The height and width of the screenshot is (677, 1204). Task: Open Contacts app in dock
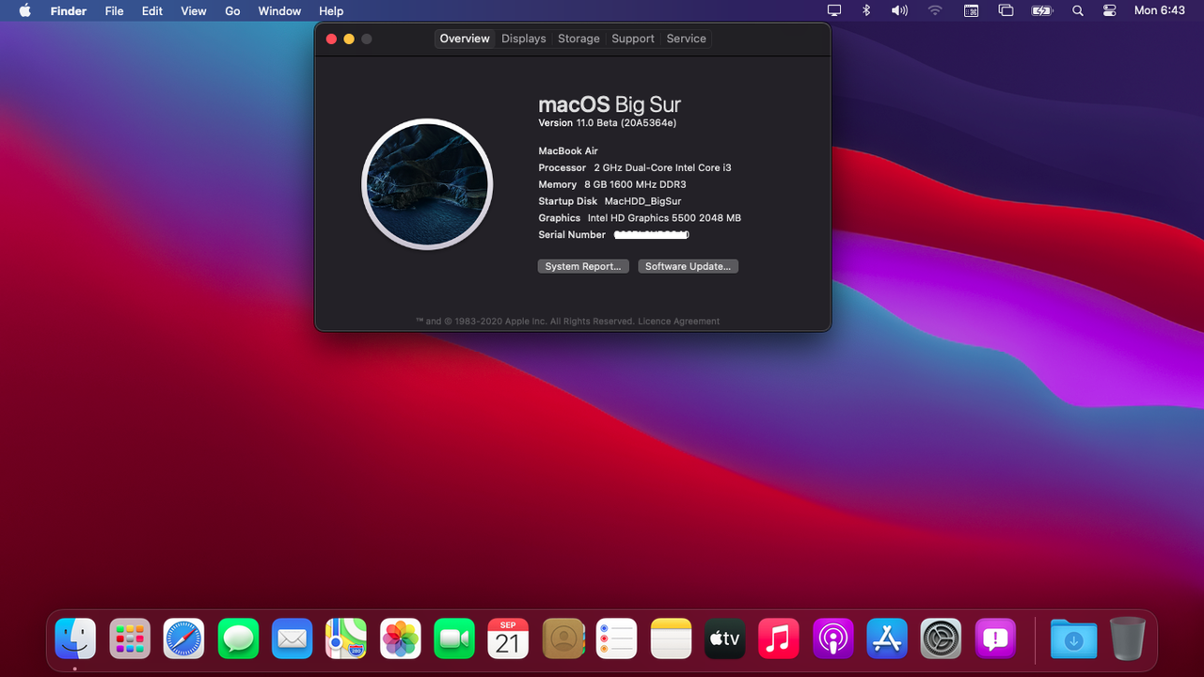click(562, 638)
